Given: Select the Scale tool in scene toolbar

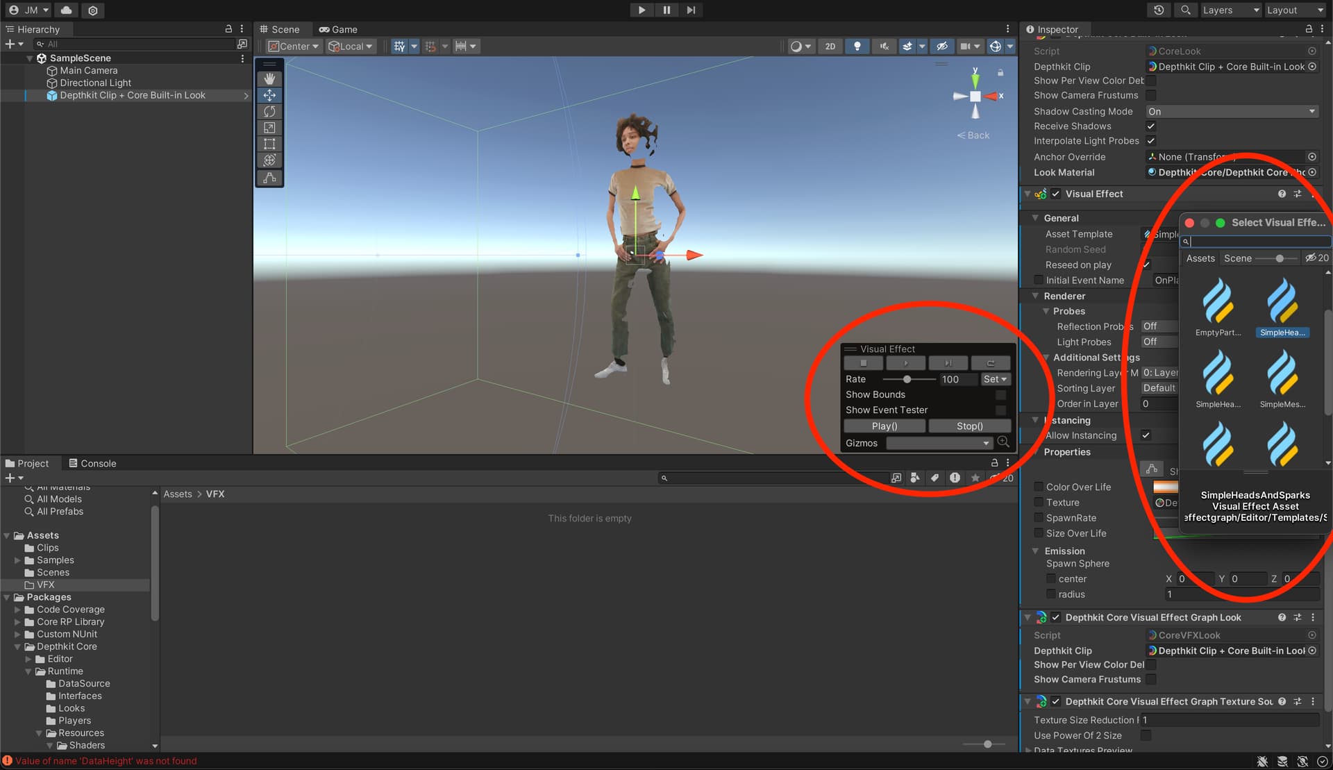Looking at the screenshot, I should point(269,128).
